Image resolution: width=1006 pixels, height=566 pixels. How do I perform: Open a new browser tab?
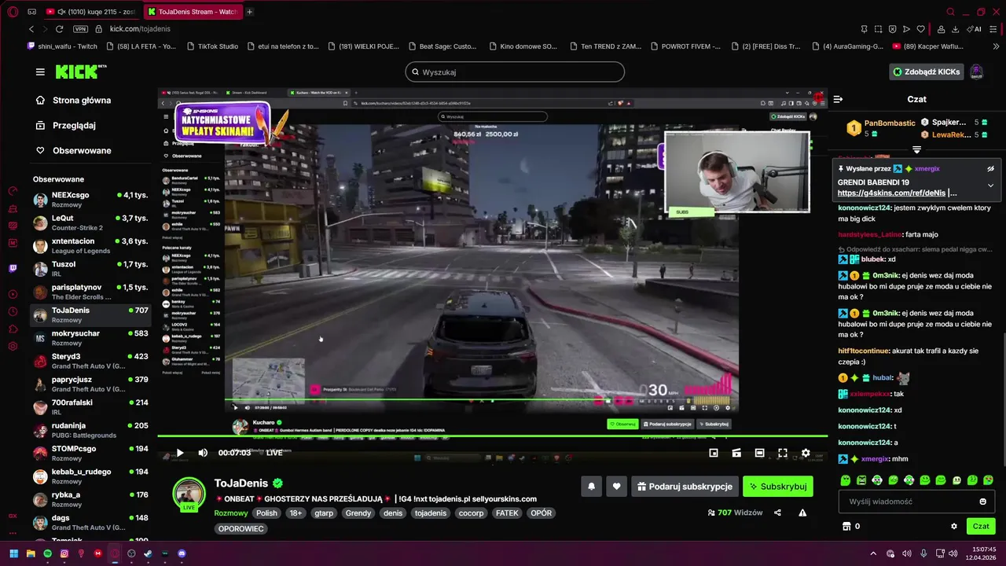point(250,12)
